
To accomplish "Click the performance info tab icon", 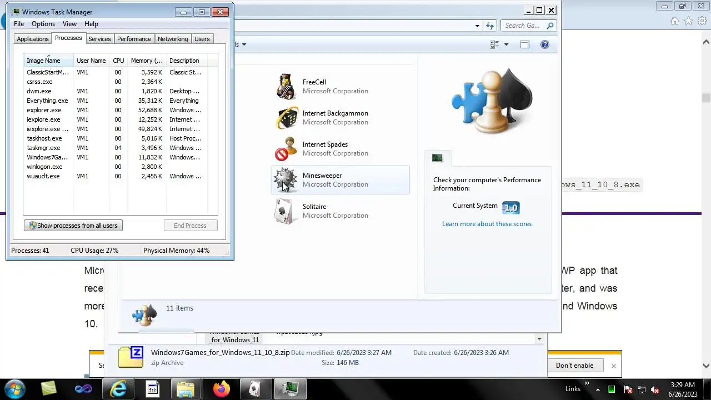I will tap(437, 158).
